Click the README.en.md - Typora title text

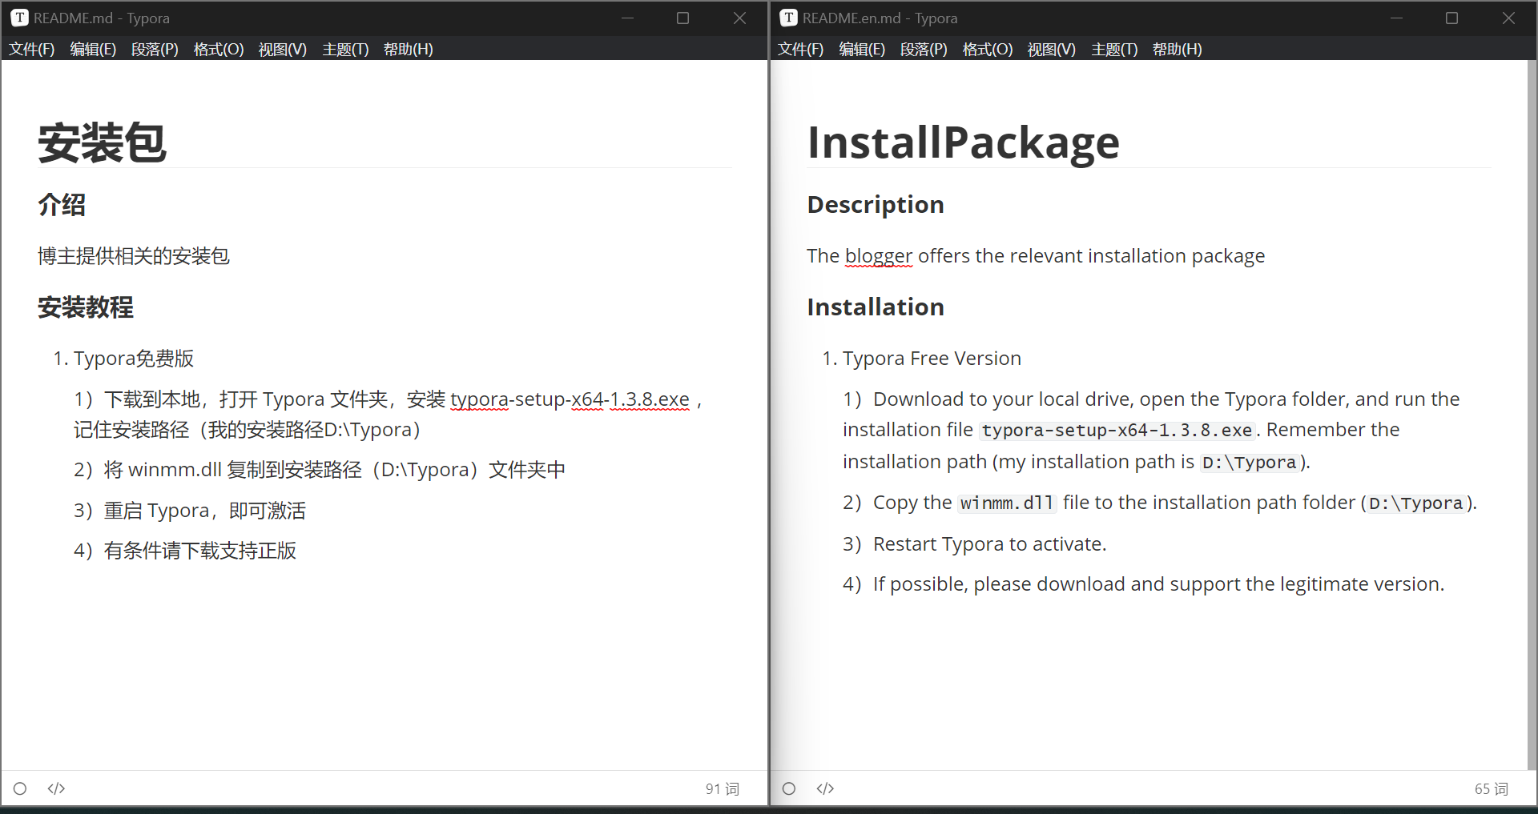[x=880, y=18]
